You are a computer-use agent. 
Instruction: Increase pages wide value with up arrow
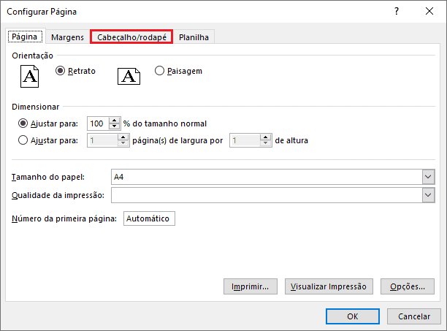coord(123,137)
